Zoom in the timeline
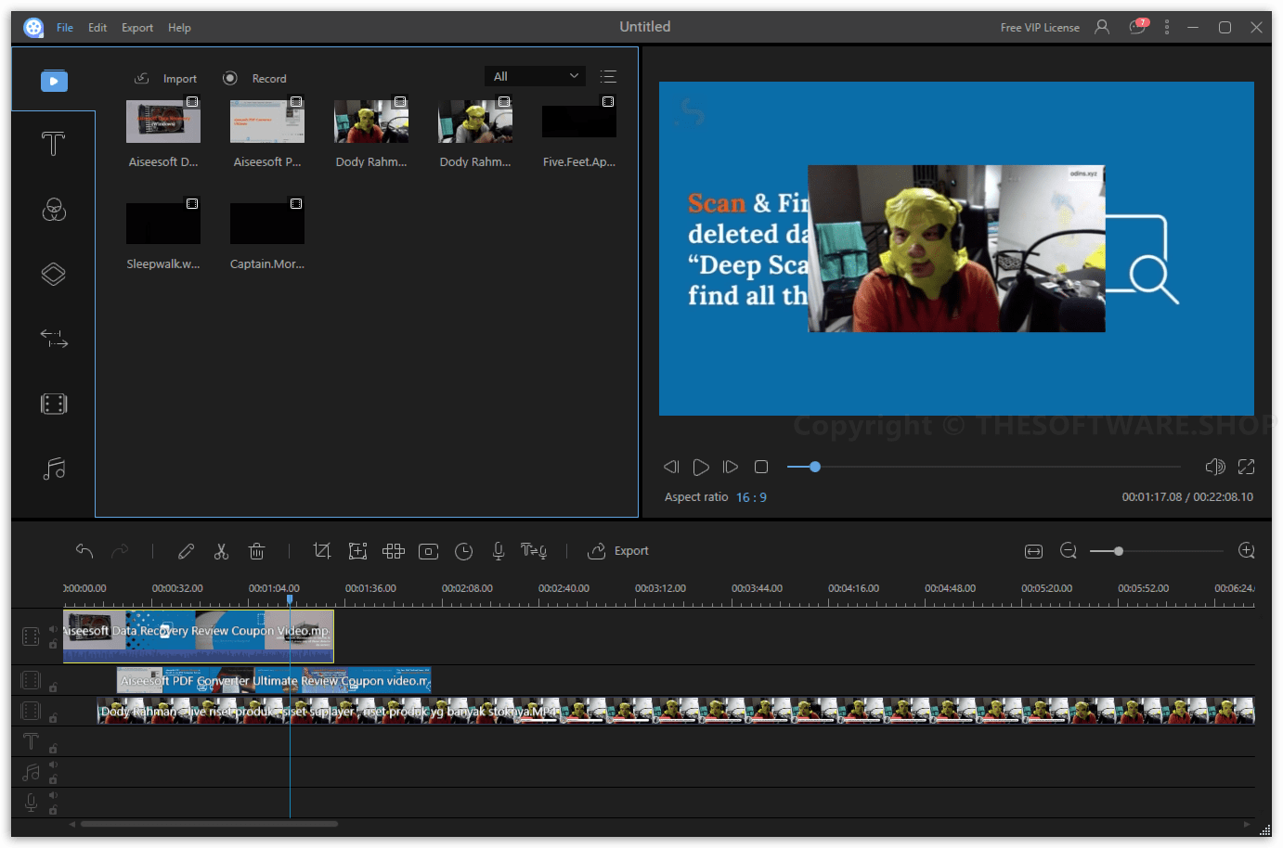The image size is (1283, 848). point(1247,551)
